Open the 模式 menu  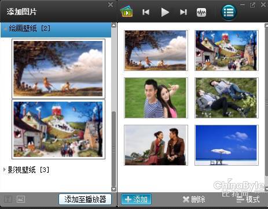pos(248,199)
